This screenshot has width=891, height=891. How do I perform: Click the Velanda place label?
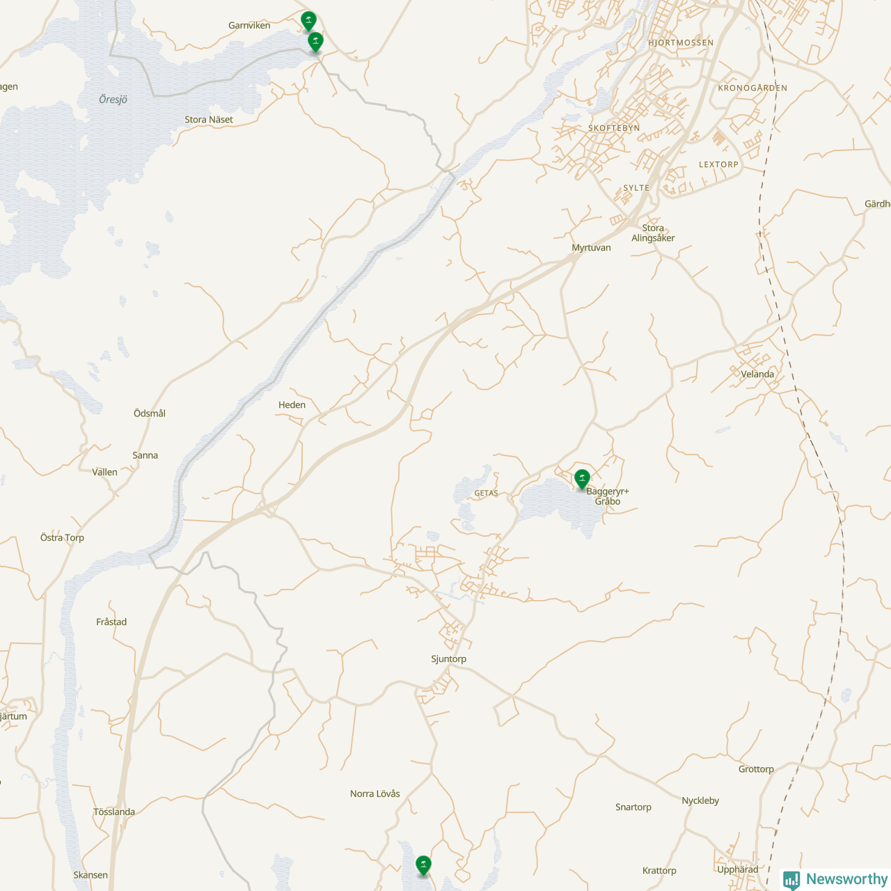click(757, 374)
